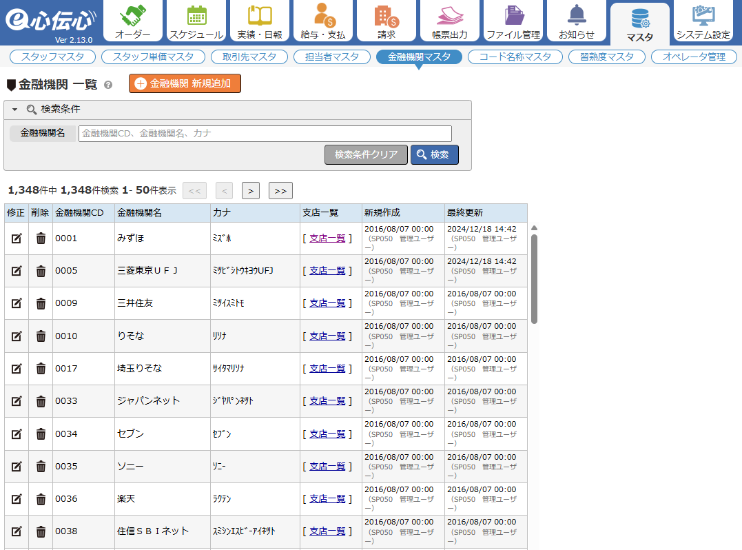Open the 実績・日報 book icon

[x=259, y=21]
